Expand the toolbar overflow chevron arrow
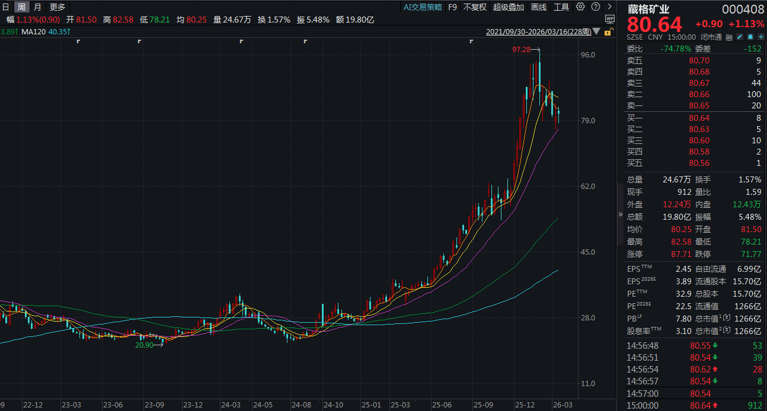 click(609, 7)
